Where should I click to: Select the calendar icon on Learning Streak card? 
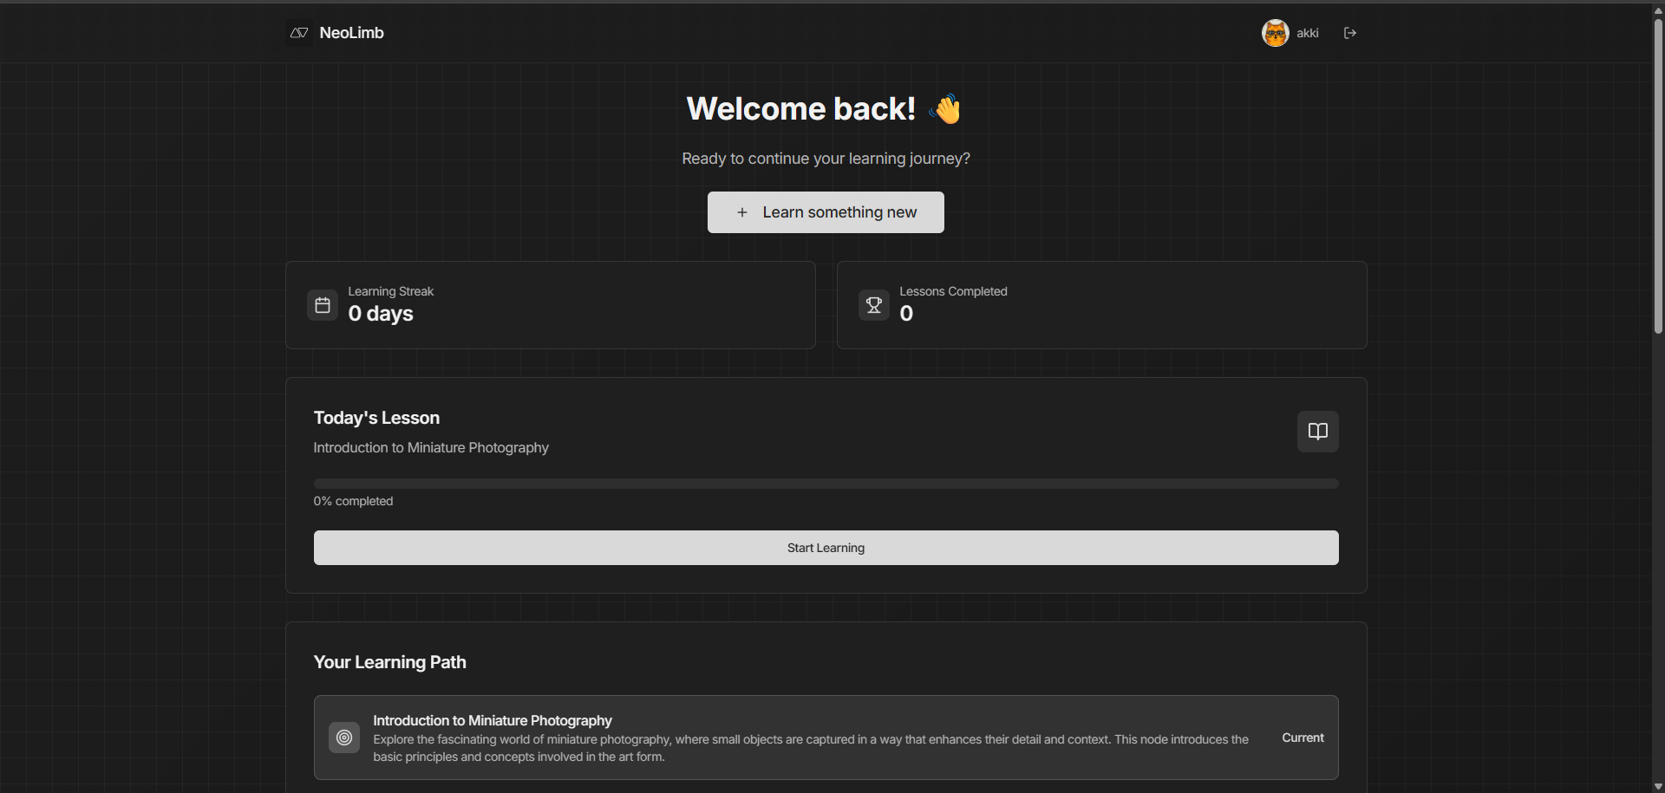[x=323, y=304]
